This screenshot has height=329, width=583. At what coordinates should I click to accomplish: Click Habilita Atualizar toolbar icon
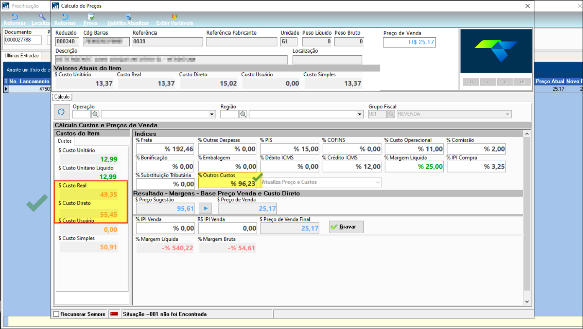pyautogui.click(x=128, y=18)
